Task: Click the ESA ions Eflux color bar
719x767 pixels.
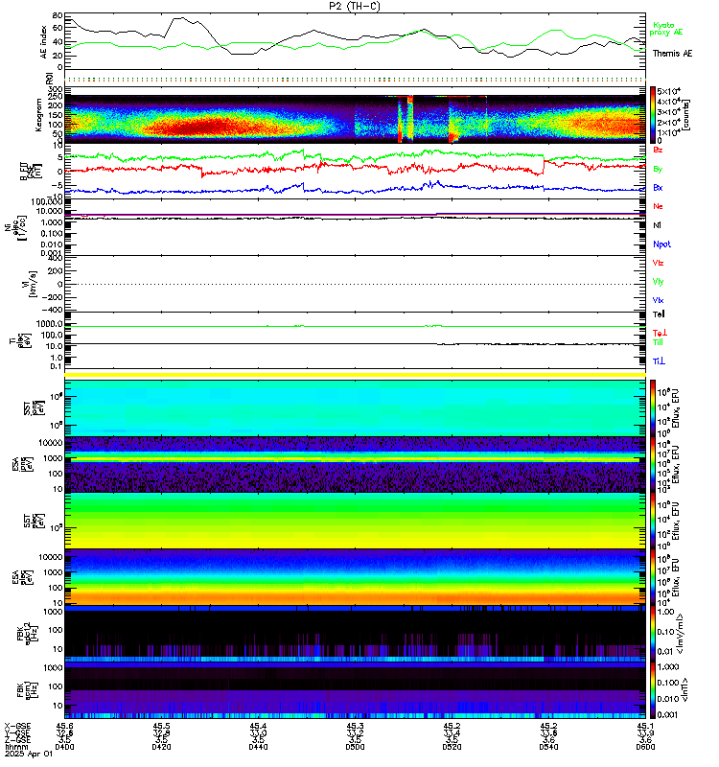Action: [x=653, y=464]
